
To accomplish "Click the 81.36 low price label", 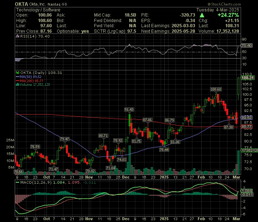I will point(175,142).
